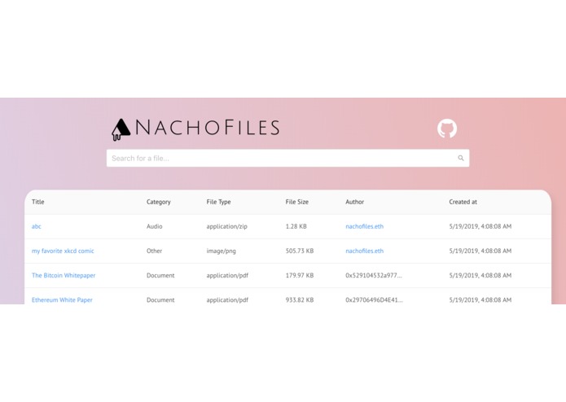Click the 'application/zip' file type cell
Image resolution: width=566 pixels, height=402 pixels.
(x=226, y=226)
